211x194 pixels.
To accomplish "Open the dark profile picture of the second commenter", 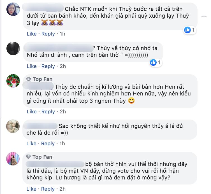I will point(13,48).
